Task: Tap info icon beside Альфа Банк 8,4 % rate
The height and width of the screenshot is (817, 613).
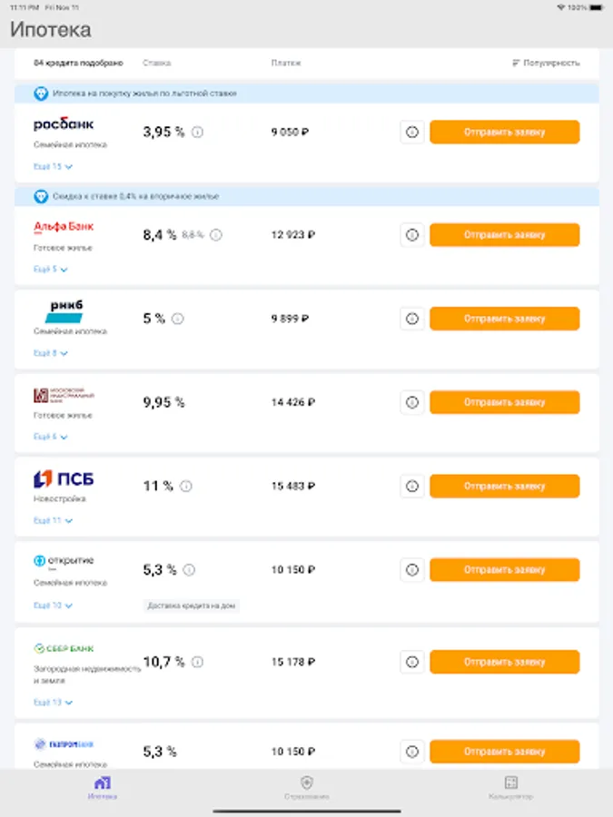Action: [216, 234]
